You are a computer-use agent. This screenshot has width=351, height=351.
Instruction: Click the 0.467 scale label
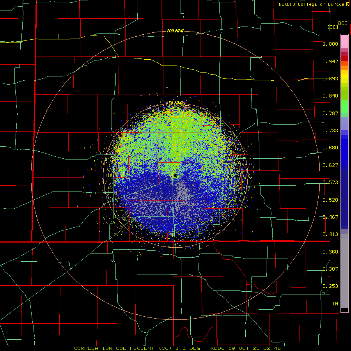pyautogui.click(x=330, y=217)
